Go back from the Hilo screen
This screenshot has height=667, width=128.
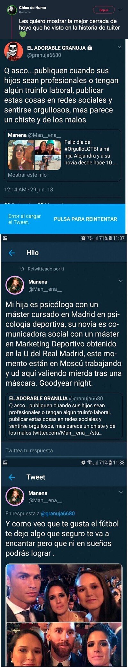coord(12,253)
